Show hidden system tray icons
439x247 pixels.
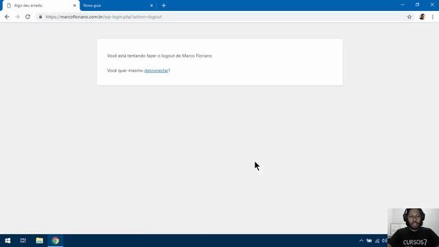361,241
